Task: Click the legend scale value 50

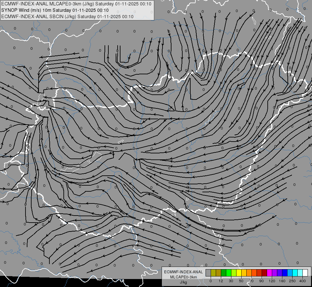Action: coord(241,281)
